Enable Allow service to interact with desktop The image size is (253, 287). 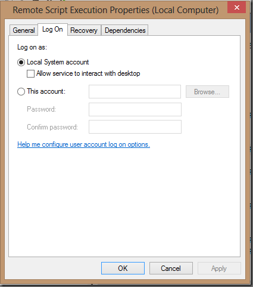(x=30, y=73)
